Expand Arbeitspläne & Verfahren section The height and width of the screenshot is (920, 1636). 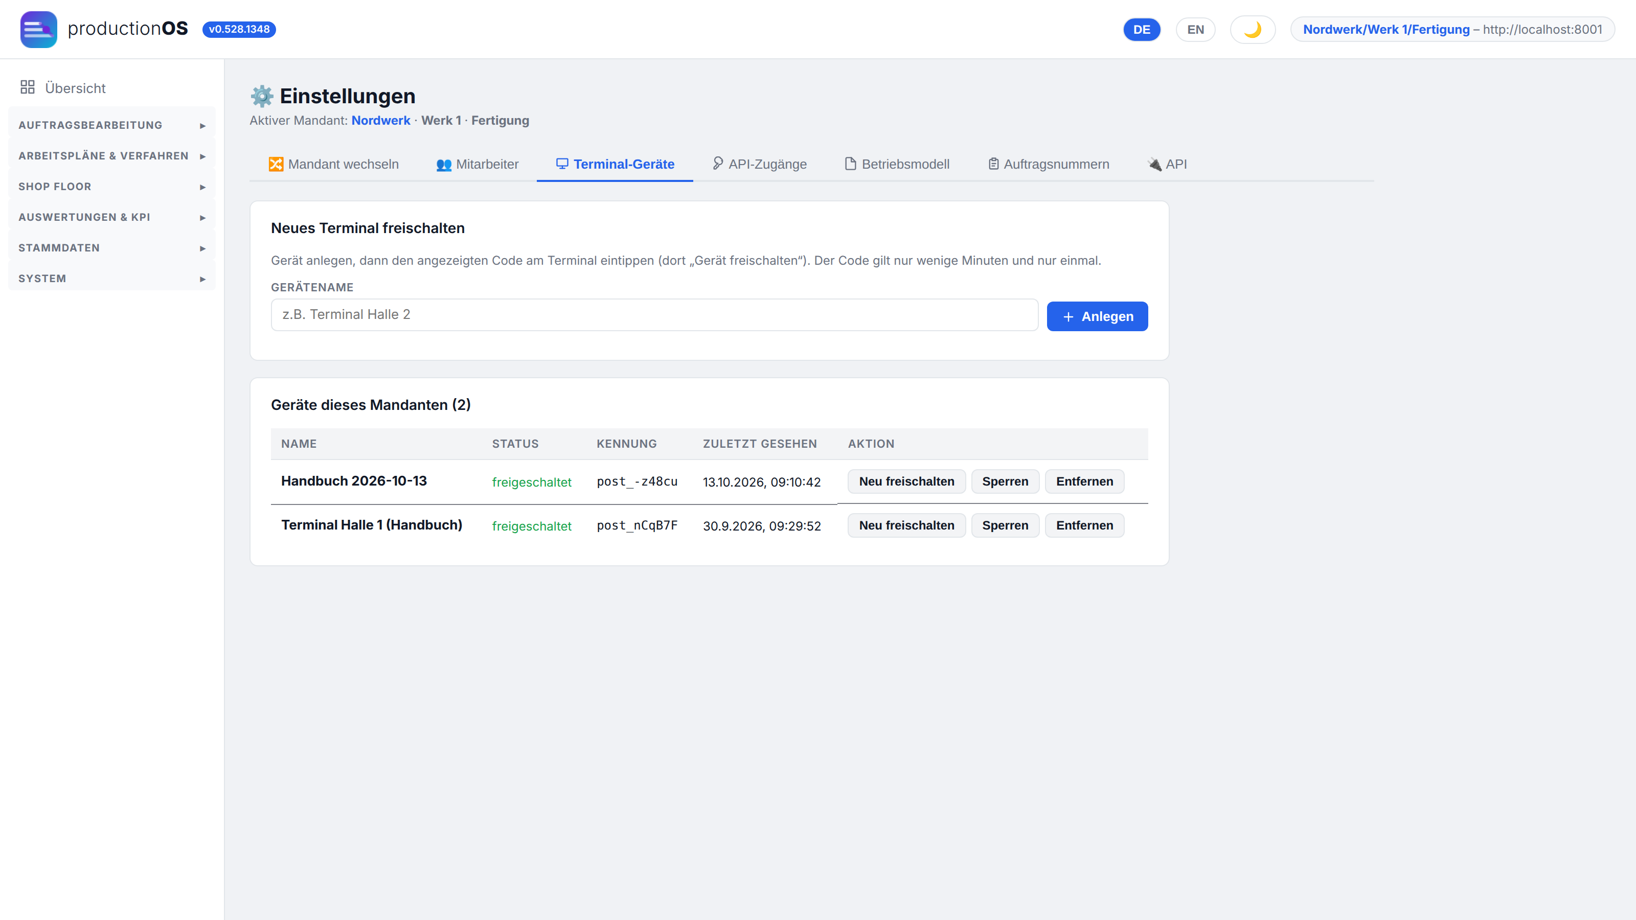coord(112,155)
